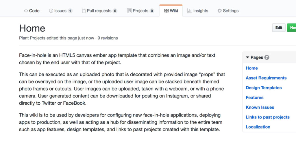Image resolution: width=296 pixels, height=167 pixels.
Task: Open the Issues tab
Action: 60,11
